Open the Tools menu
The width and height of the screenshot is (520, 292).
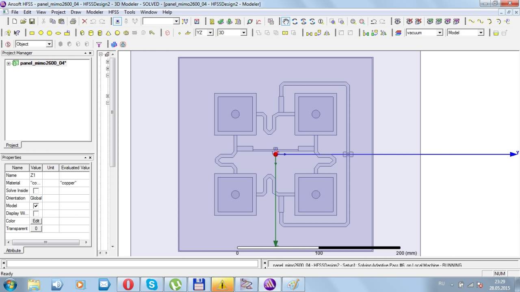click(x=130, y=12)
